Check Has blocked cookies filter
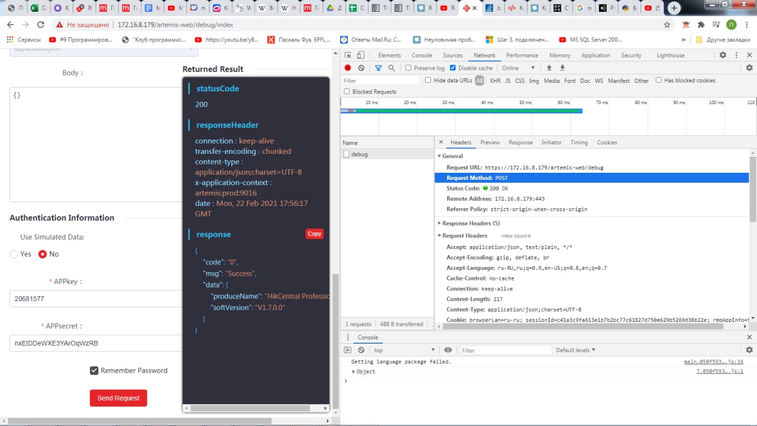The height and width of the screenshot is (426, 757). 659,80
